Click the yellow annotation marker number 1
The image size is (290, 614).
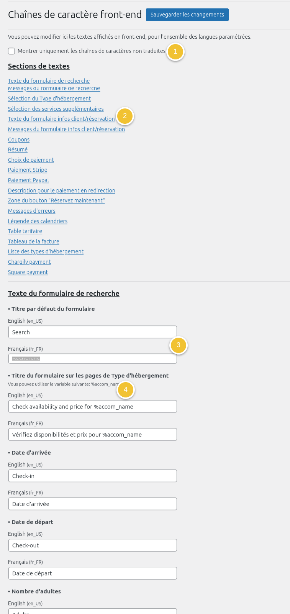click(175, 52)
